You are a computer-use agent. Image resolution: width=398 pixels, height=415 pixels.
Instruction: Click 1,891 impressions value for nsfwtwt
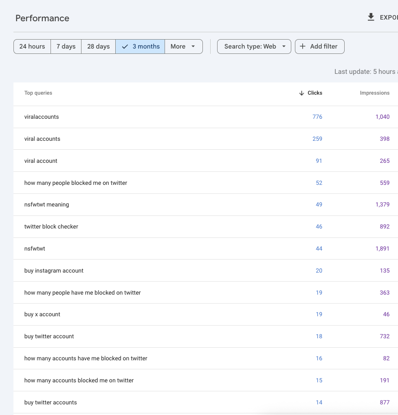[x=382, y=249]
